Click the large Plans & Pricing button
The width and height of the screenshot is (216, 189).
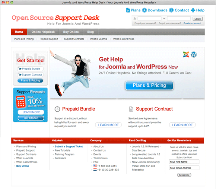149,85
